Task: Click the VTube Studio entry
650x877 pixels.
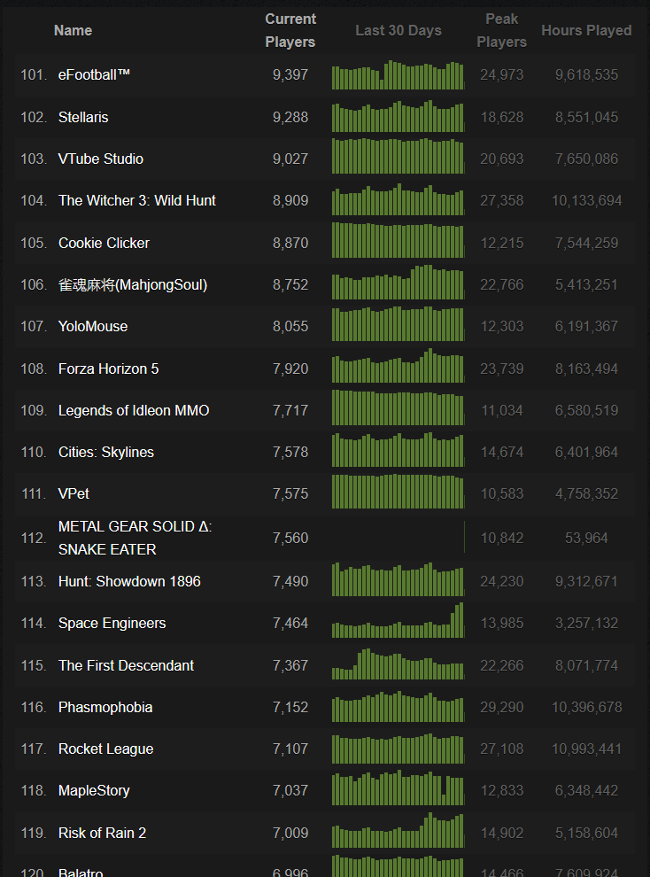Action: tap(101, 159)
